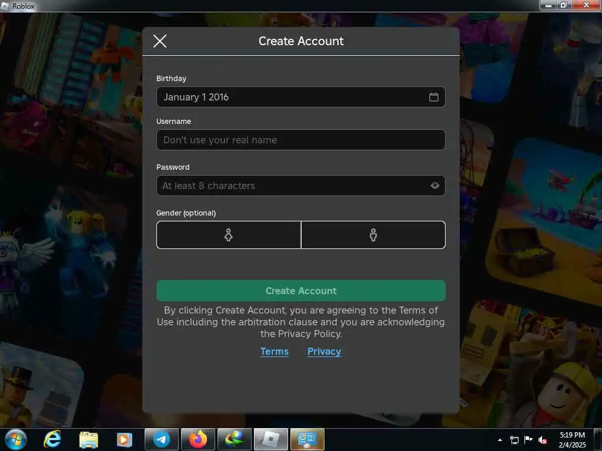
Task: Click the green Create Account button
Action: pos(300,291)
